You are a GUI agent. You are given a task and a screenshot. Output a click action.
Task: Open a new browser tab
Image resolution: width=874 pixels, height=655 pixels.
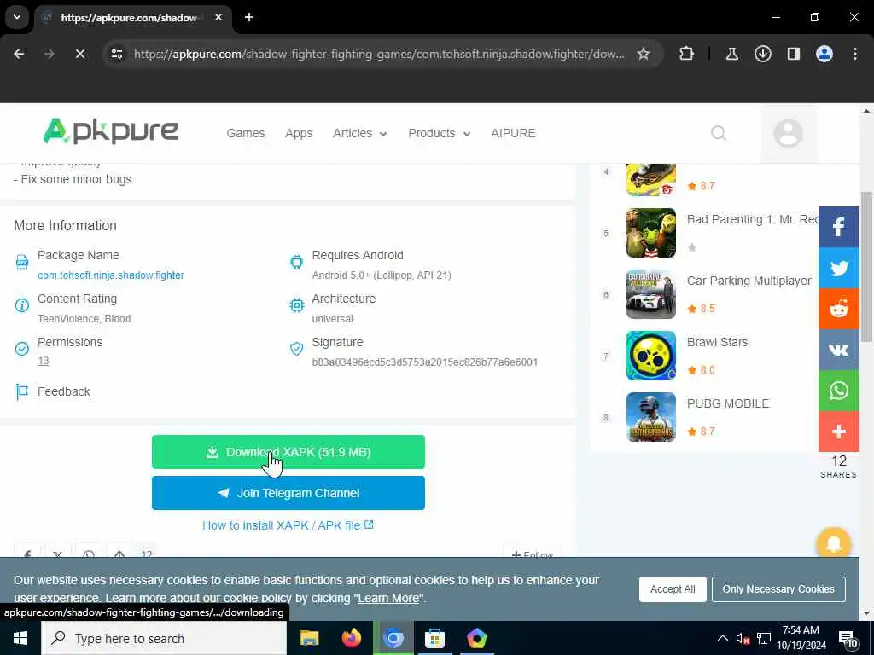pos(249,17)
